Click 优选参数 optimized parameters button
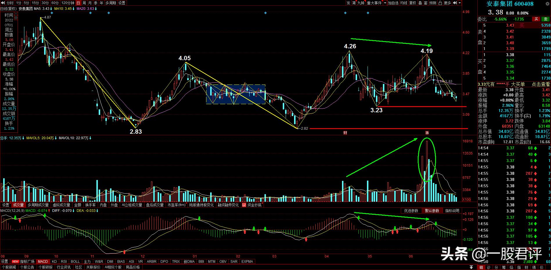This screenshot has width=551, height=270. [411, 211]
